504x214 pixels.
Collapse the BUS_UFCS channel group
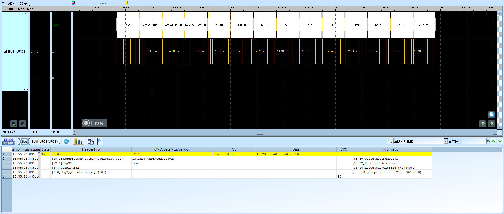point(5,52)
